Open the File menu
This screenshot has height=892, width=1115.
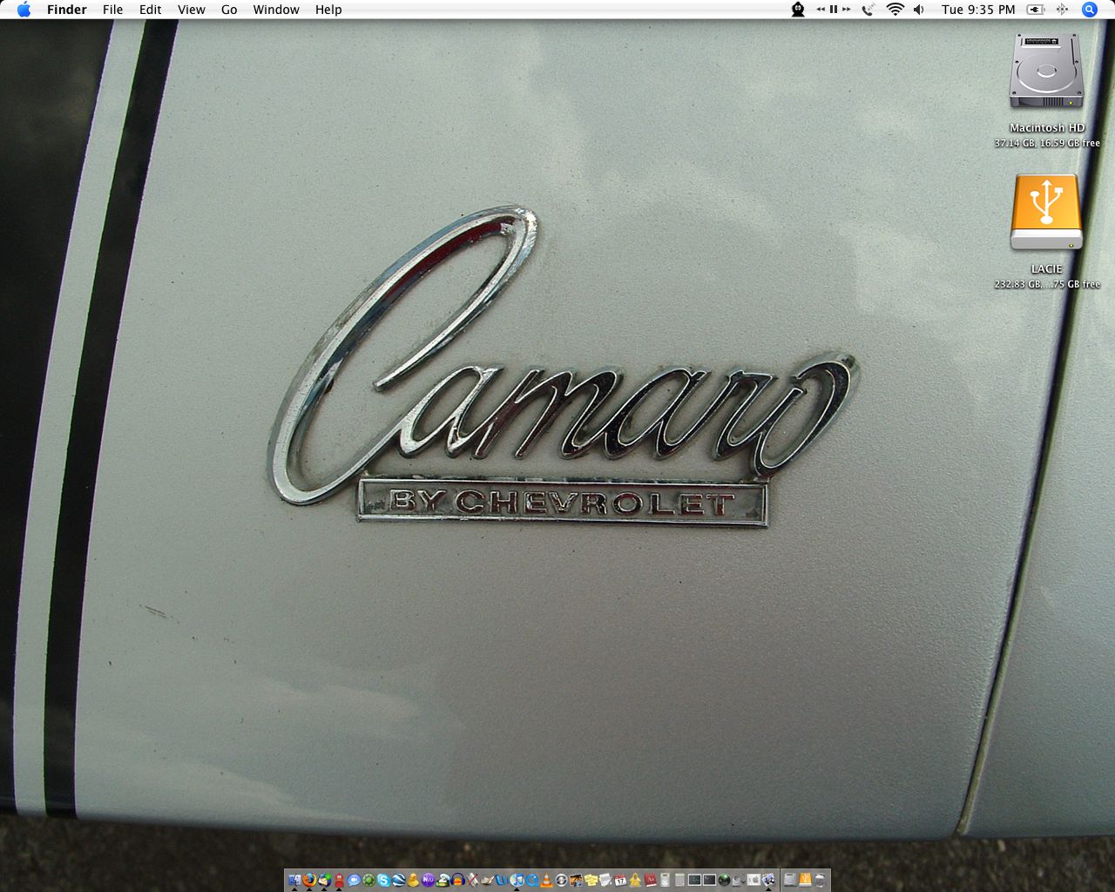(112, 10)
